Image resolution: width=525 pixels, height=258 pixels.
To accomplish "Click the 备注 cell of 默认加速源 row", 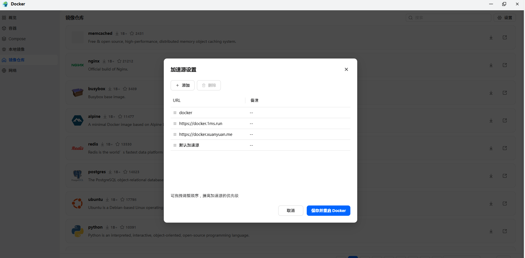I will (251, 145).
